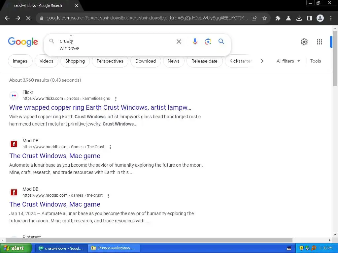Submit search with blue magnifier
This screenshot has height=253, width=338.
[221, 41]
